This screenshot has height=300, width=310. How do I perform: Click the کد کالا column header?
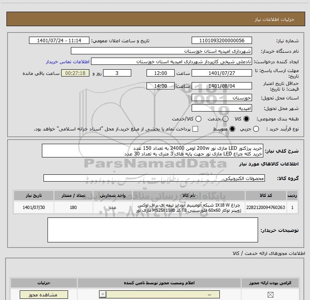pyautogui.click(x=266, y=195)
